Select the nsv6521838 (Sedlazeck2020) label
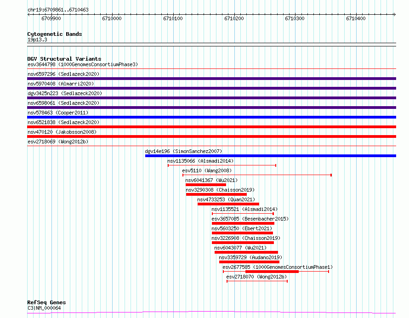This screenshot has width=409, height=318. click(x=63, y=122)
